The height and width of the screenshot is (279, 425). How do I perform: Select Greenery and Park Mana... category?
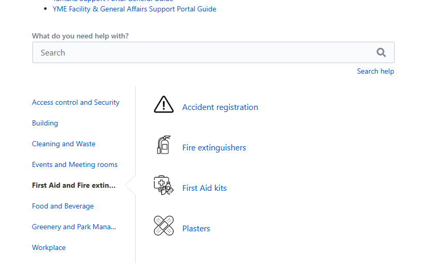pyautogui.click(x=74, y=227)
